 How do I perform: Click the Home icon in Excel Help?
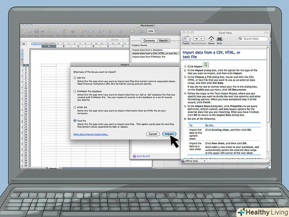pyautogui.click(x=211, y=39)
